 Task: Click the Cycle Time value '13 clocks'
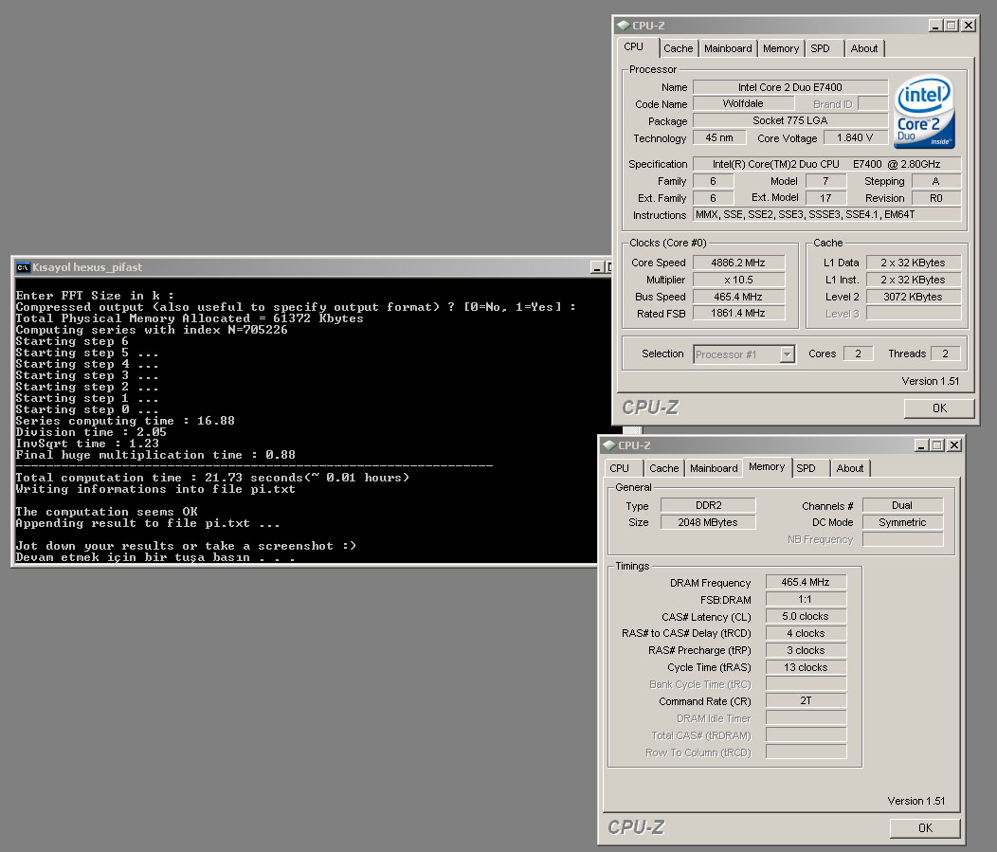806,667
